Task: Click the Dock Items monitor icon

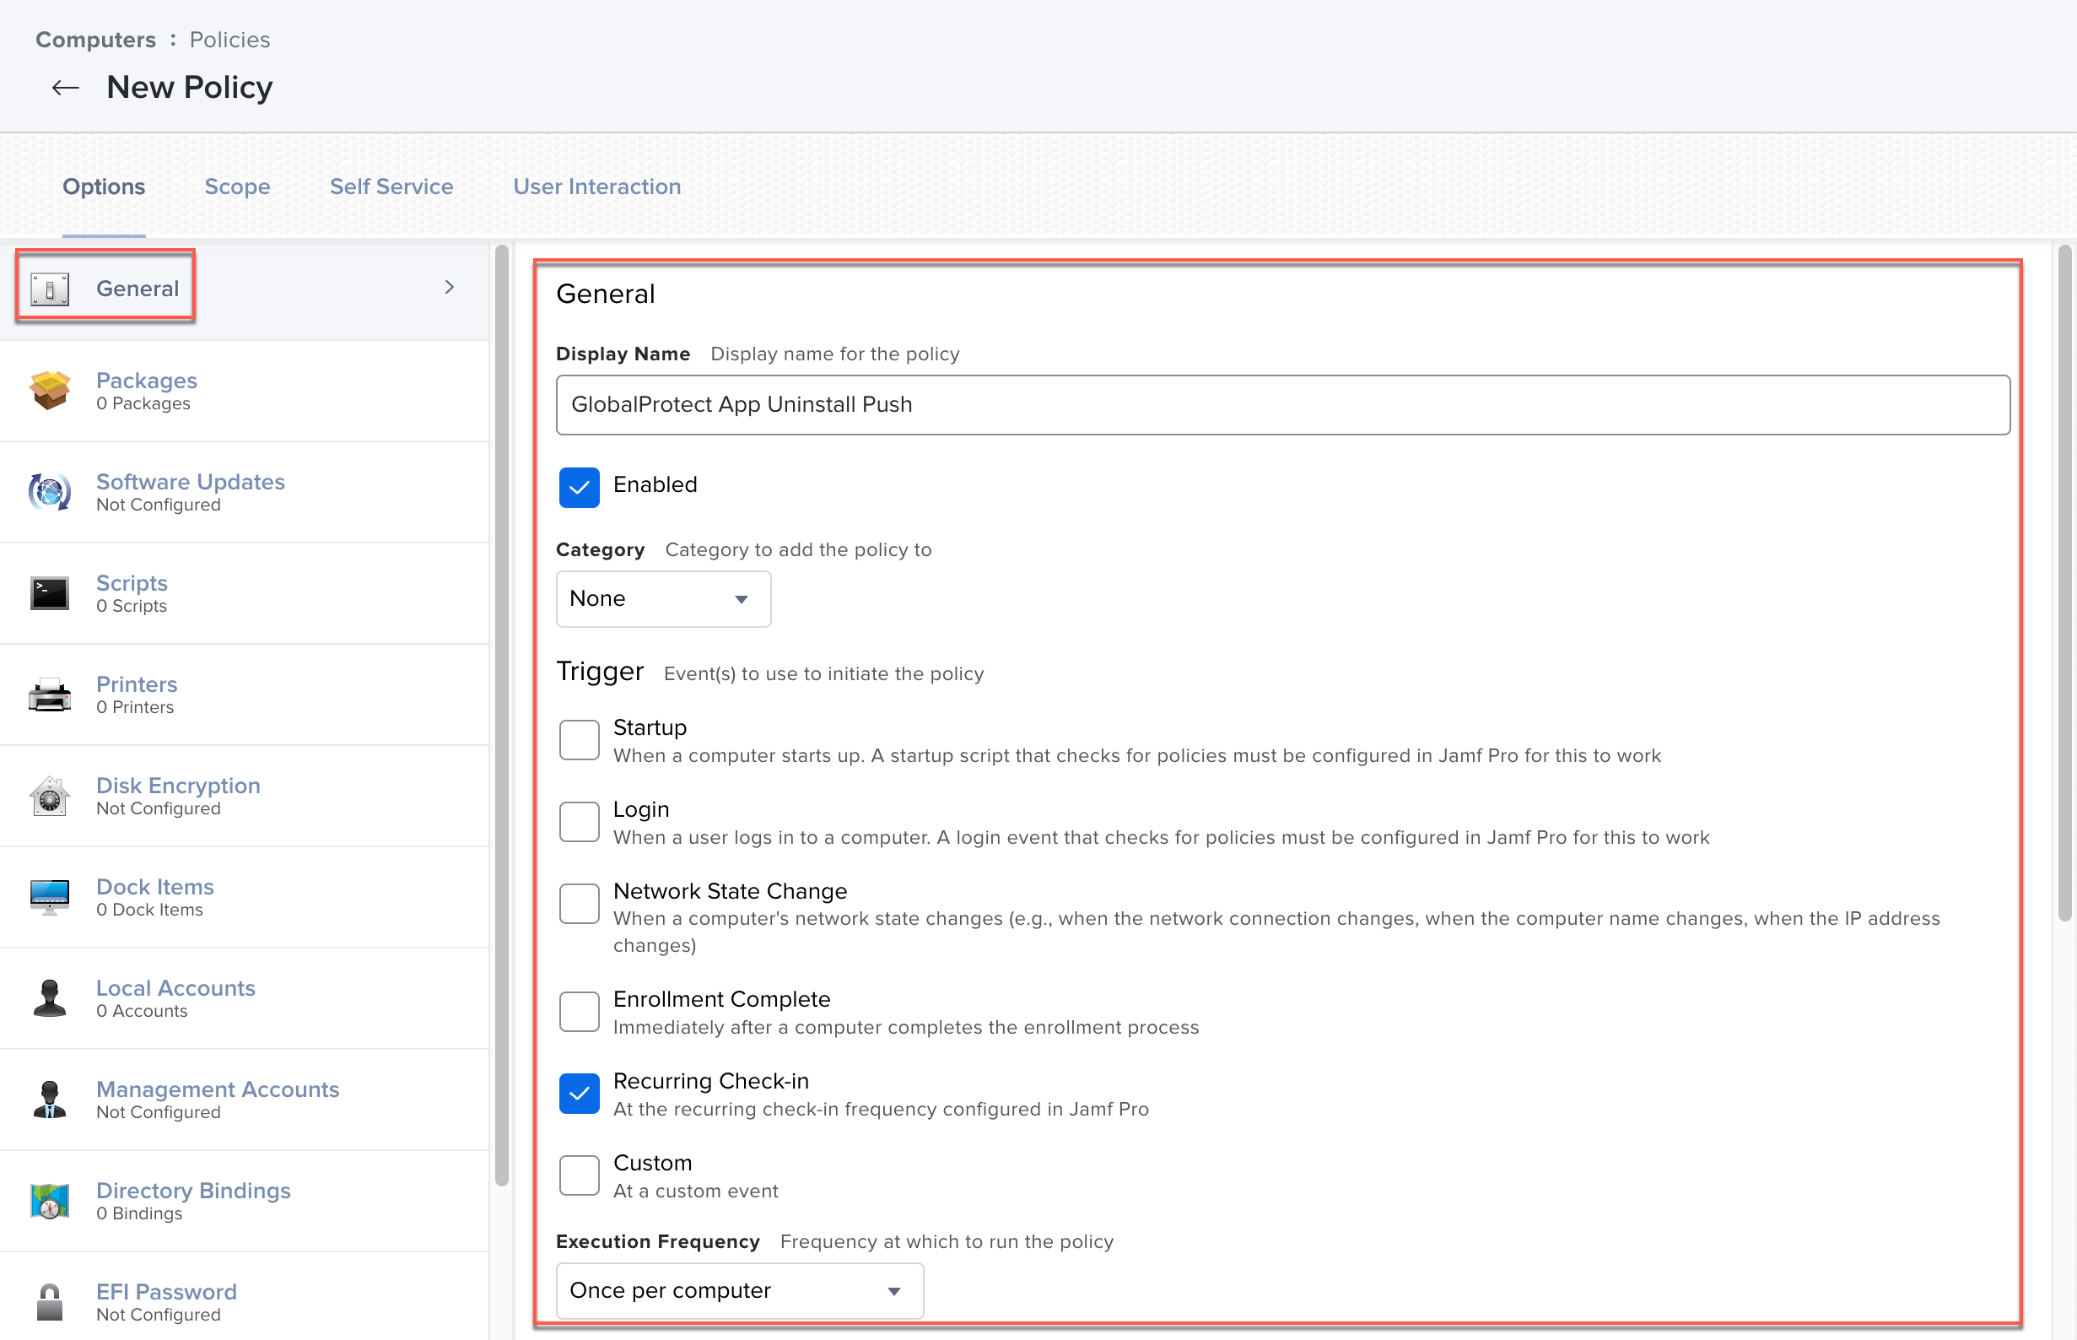Action: tap(50, 897)
